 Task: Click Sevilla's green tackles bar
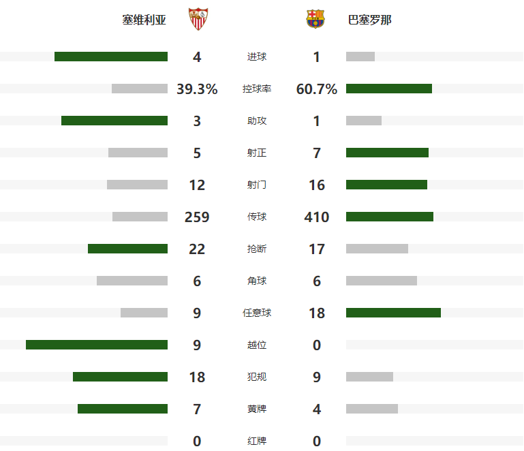click(127, 249)
